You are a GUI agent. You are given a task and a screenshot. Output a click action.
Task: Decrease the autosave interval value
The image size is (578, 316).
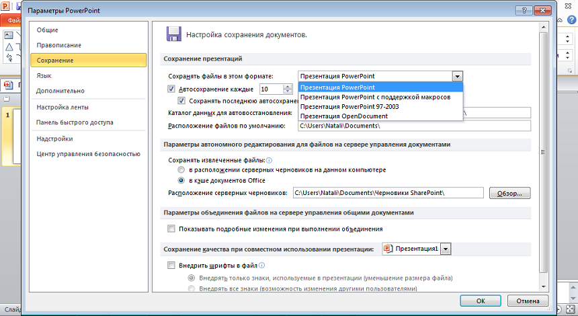tap(288, 91)
